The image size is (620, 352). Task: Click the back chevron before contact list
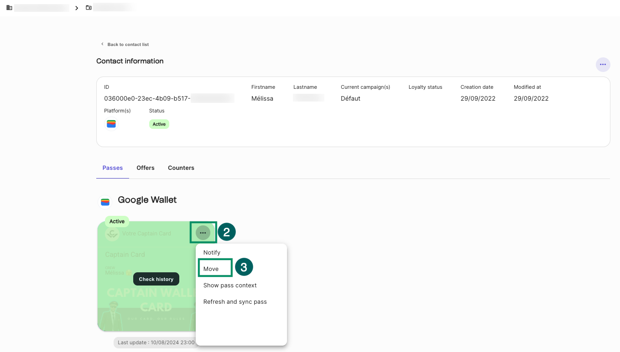(x=102, y=44)
